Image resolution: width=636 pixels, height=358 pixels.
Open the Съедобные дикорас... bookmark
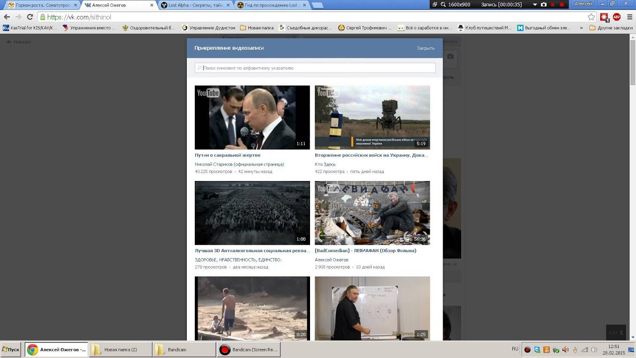pos(306,28)
